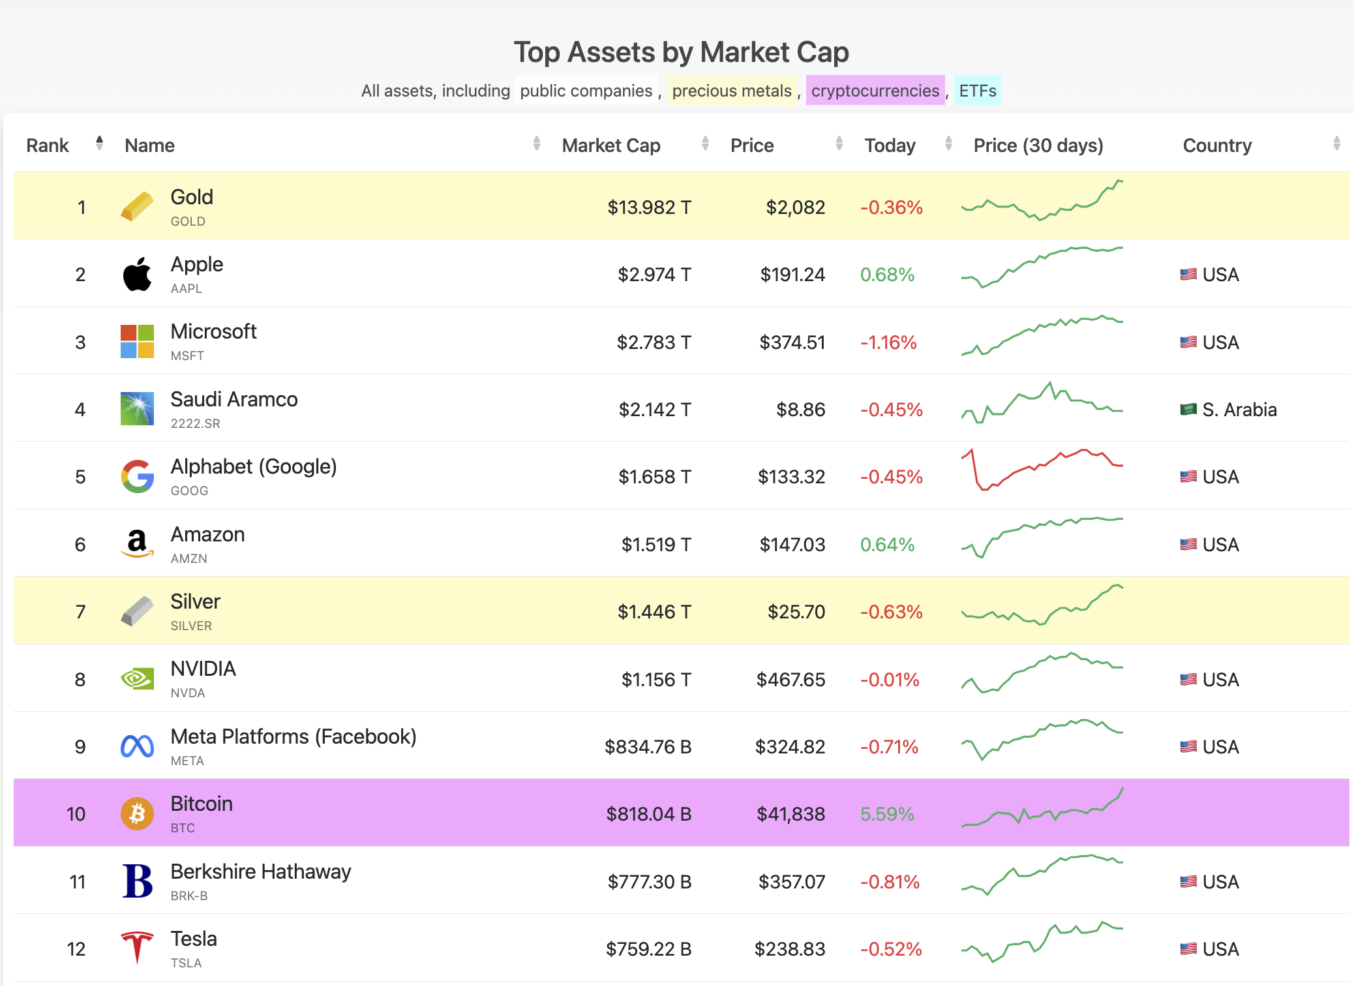The image size is (1354, 985).
Task: Open the Meta Platforms (Facebook) page
Action: pos(293,736)
